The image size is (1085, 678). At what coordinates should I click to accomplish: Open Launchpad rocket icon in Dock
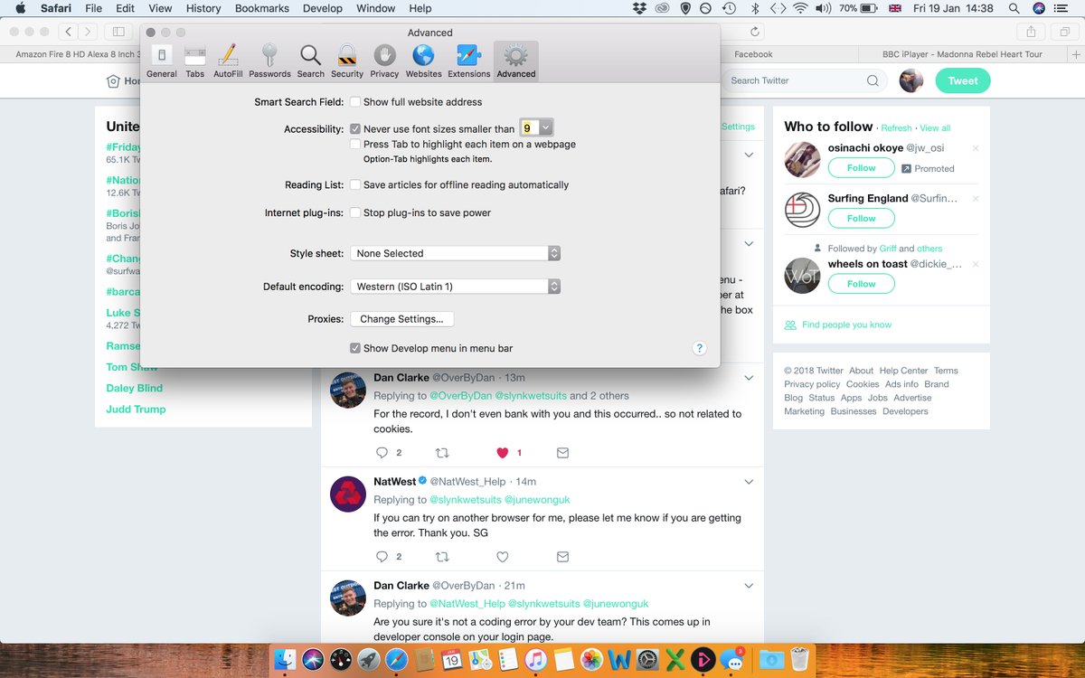(368, 659)
